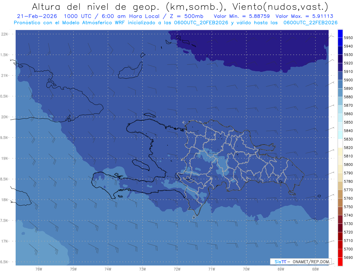Viewport: 354px width, 273px height.
Task: Click the longitude axis label '68W'
Action: click(x=315, y=269)
